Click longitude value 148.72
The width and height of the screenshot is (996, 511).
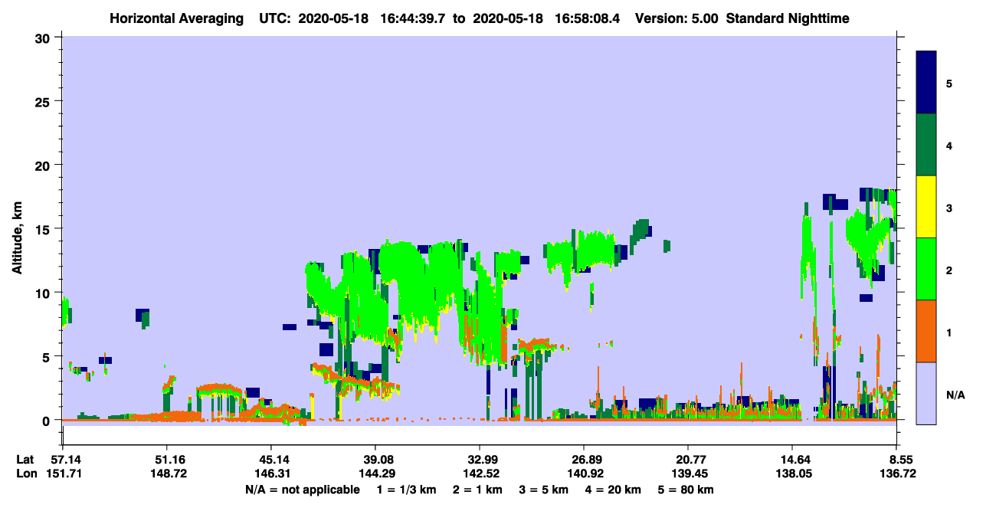[167, 473]
